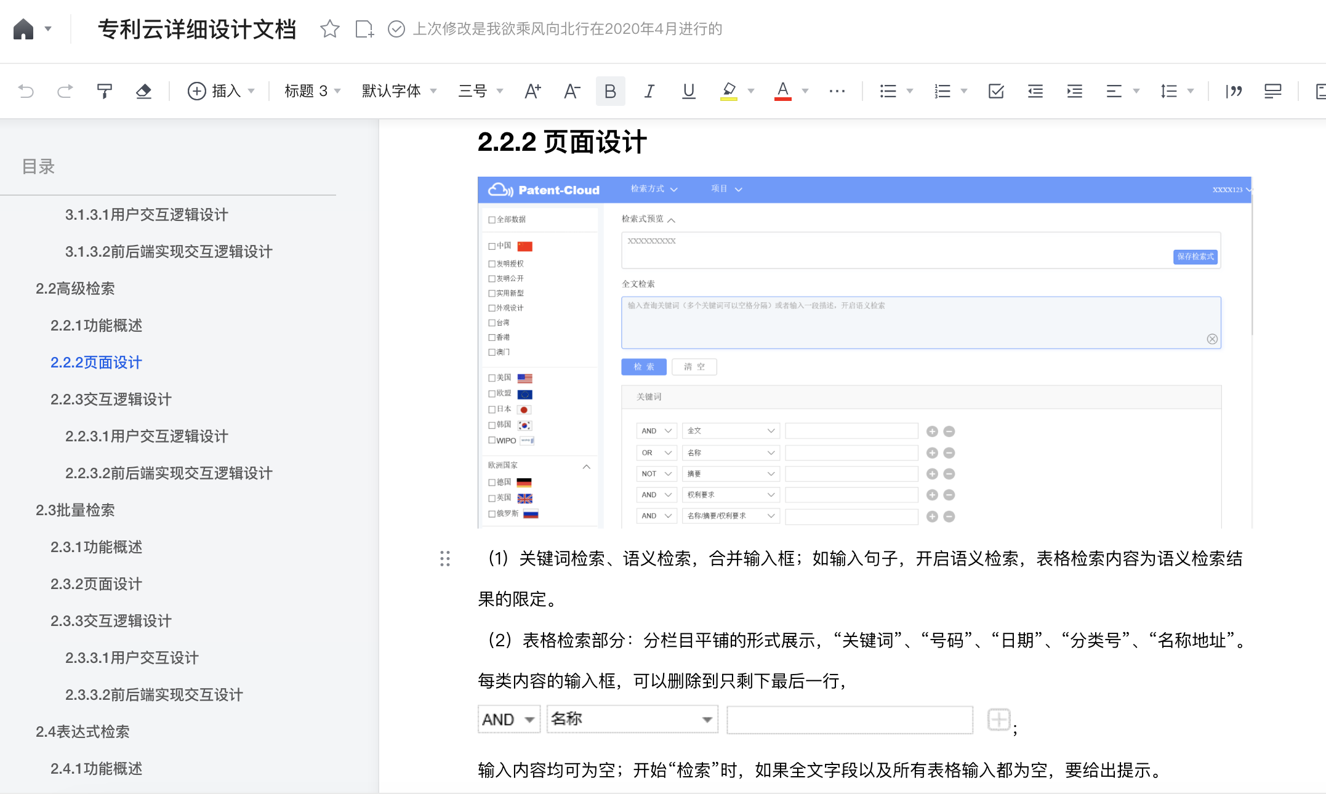Select the format painter tool
1326x794 pixels.
[x=105, y=91]
